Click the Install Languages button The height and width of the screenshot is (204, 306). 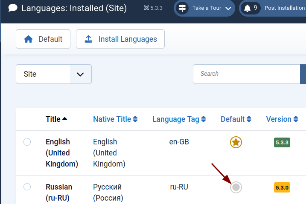pyautogui.click(x=120, y=39)
